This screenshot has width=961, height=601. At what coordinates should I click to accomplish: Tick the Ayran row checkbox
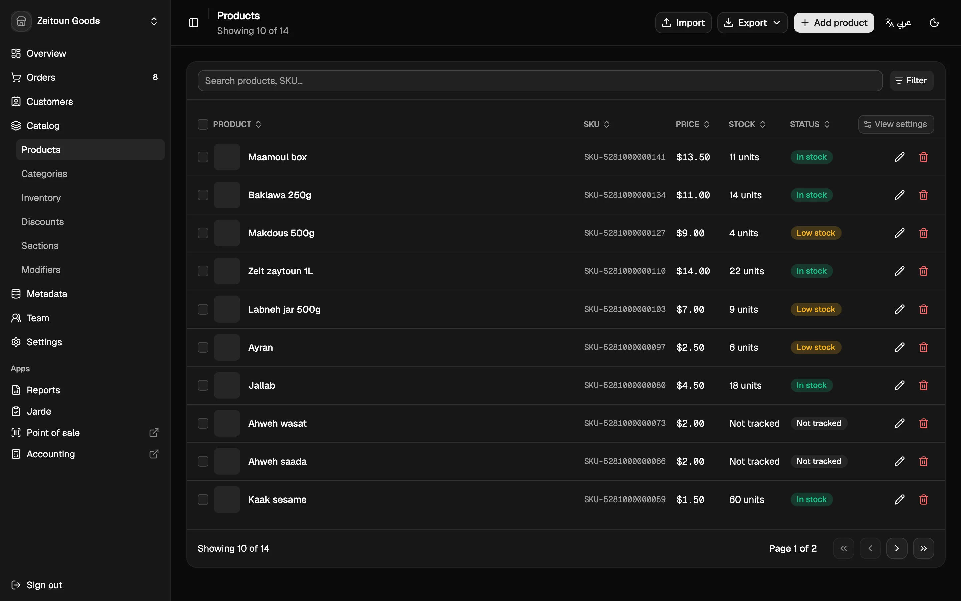pyautogui.click(x=203, y=347)
